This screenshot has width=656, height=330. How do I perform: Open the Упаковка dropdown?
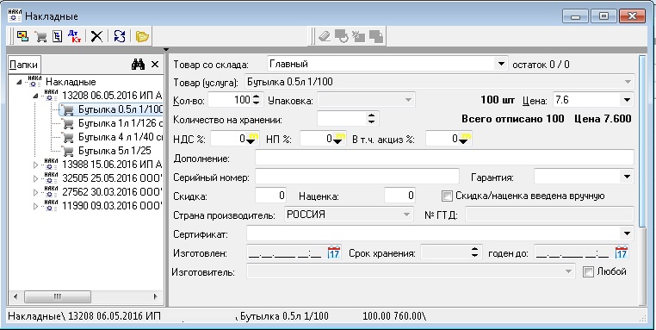pyautogui.click(x=408, y=101)
